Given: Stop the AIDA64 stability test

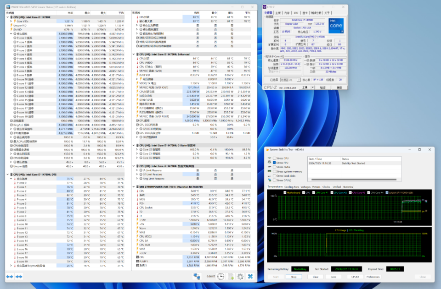Looking at the screenshot, I should 294,277.
